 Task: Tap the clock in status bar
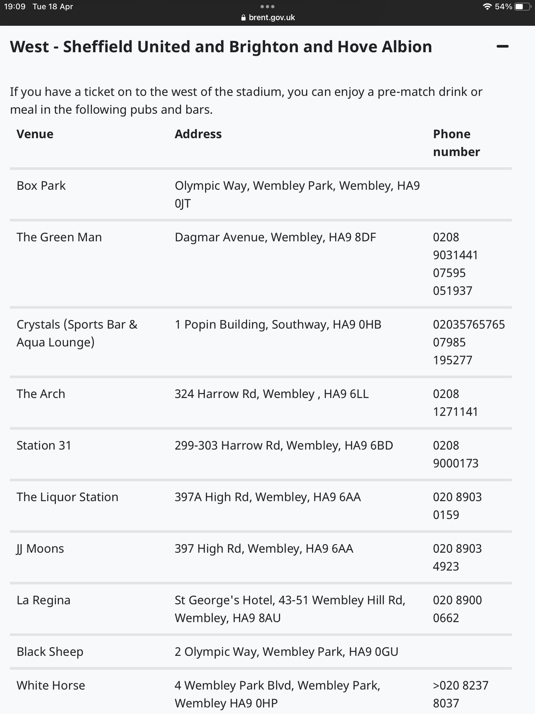coord(15,7)
